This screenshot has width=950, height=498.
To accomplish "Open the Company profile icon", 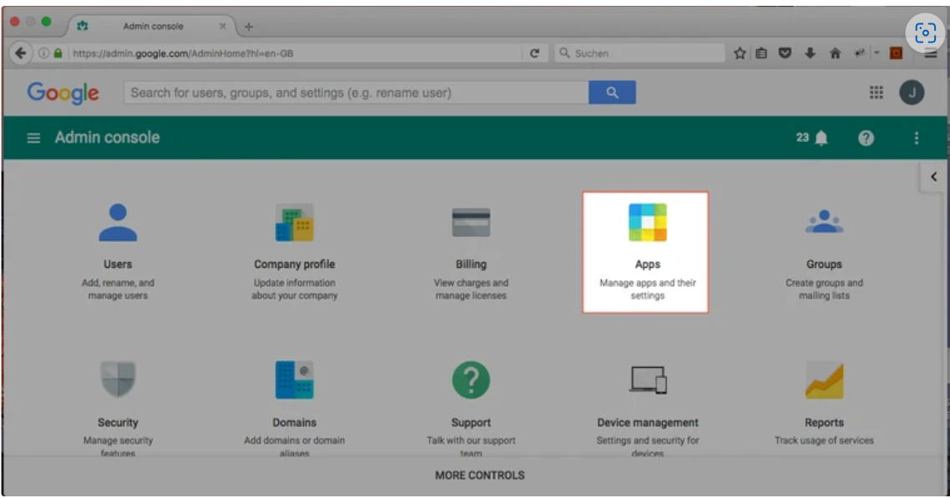I will tap(294, 223).
